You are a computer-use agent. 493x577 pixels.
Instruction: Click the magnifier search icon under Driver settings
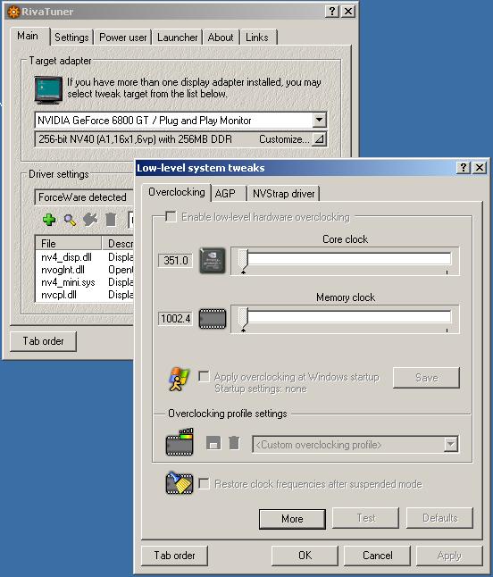[x=70, y=220]
